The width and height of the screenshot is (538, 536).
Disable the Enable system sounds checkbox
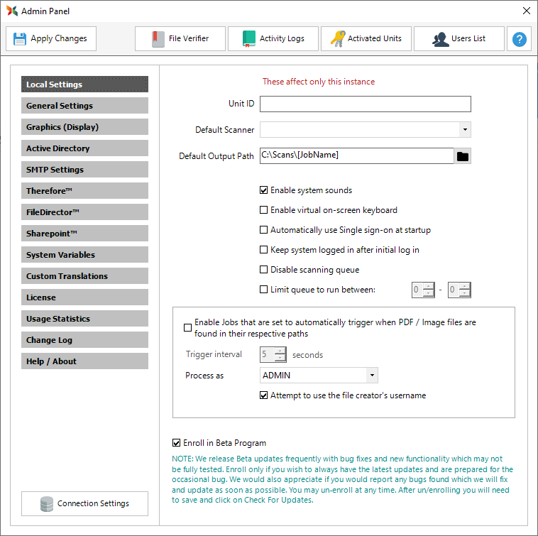pyautogui.click(x=264, y=190)
